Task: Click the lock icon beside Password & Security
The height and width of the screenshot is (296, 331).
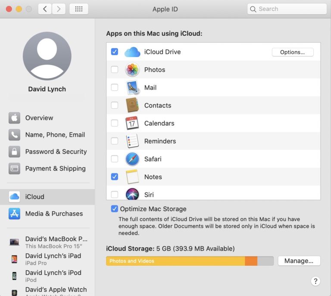Action: tap(14, 151)
